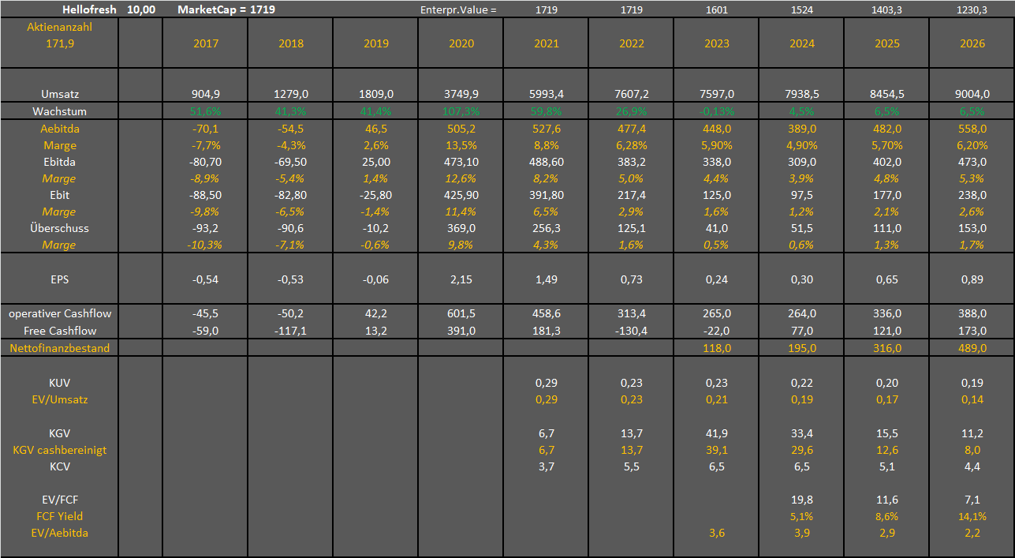Screen dimensions: 1015x558
Task: Select the KGV row label
Action: (60, 433)
